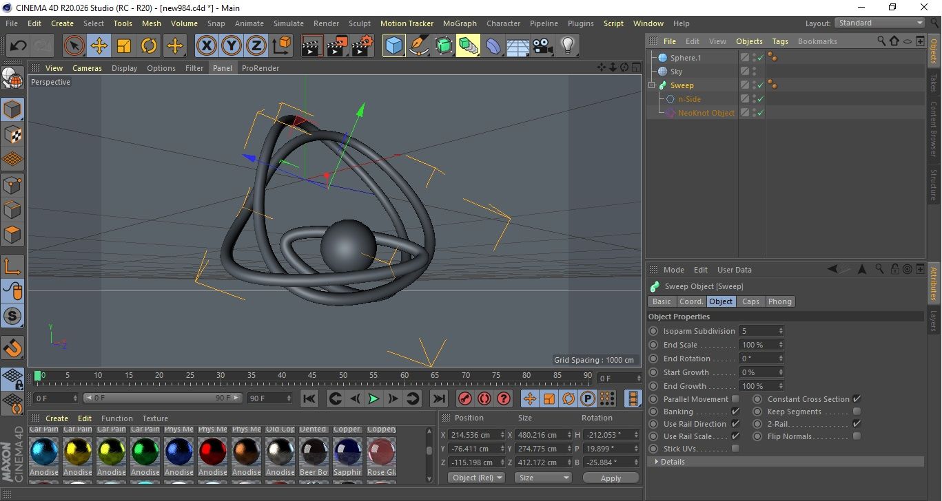Increment the Isoparm Subdivision stepper
The width and height of the screenshot is (942, 501).
781,329
